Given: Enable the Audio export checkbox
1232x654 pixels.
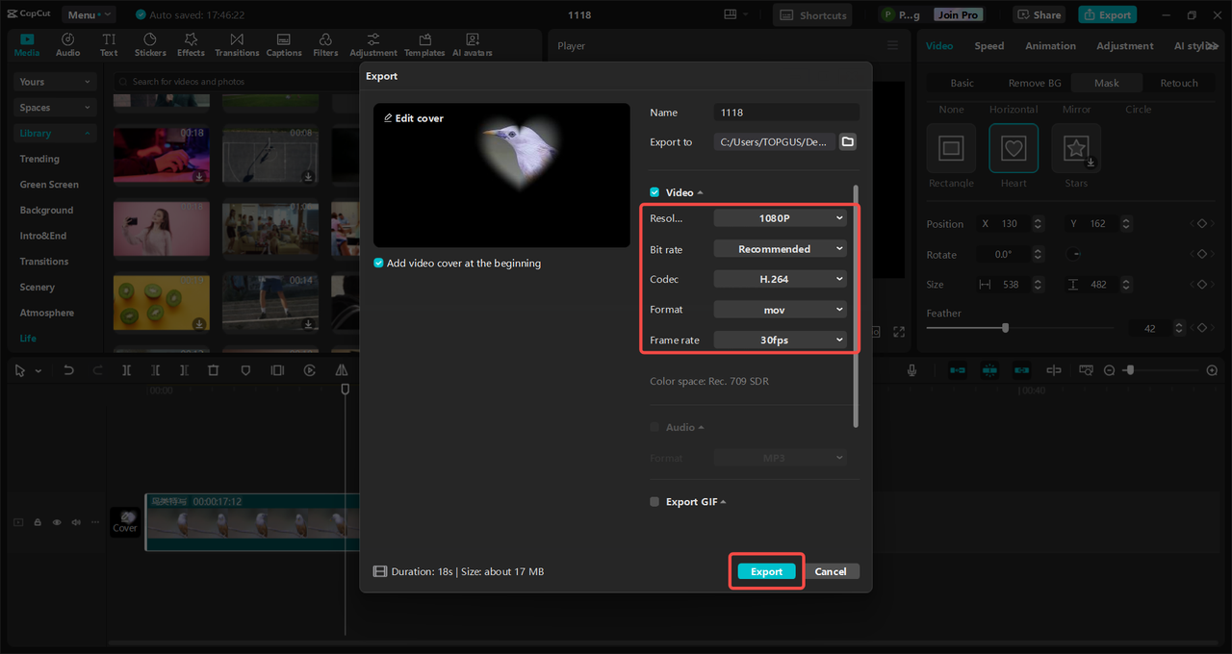Looking at the screenshot, I should (x=654, y=427).
